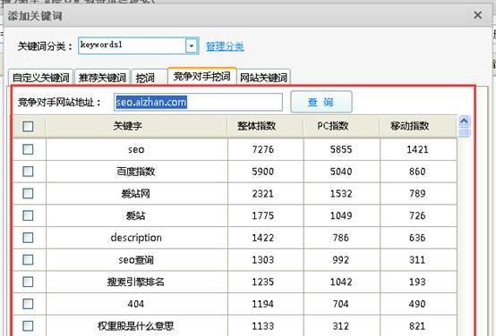The width and height of the screenshot is (496, 336).
Task: Switch to the 自定义关键词 tab
Action: (x=41, y=78)
